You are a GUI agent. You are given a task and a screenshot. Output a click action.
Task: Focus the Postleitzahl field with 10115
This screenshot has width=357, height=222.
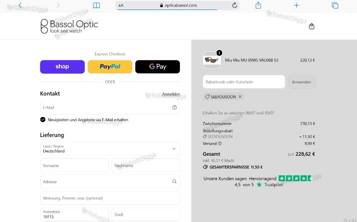point(74,214)
